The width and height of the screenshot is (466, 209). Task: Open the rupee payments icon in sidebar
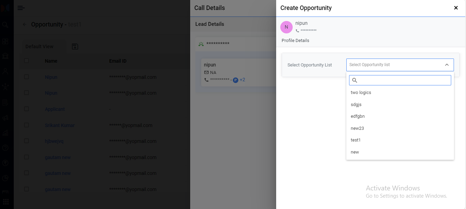coord(5,163)
